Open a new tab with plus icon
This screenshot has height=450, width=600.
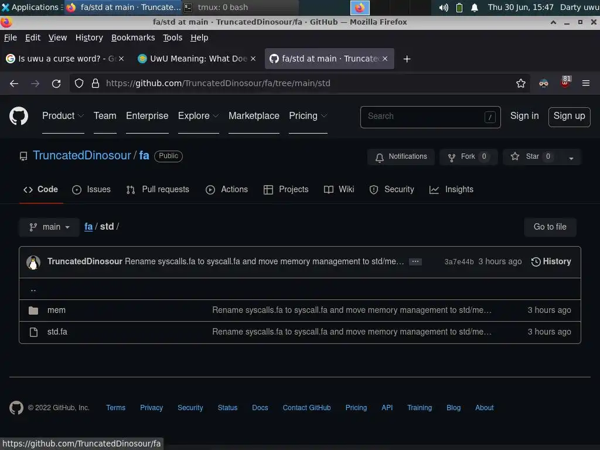pos(407,59)
